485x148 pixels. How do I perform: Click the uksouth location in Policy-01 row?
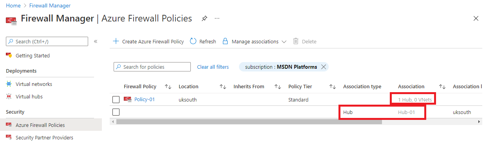[188, 100]
